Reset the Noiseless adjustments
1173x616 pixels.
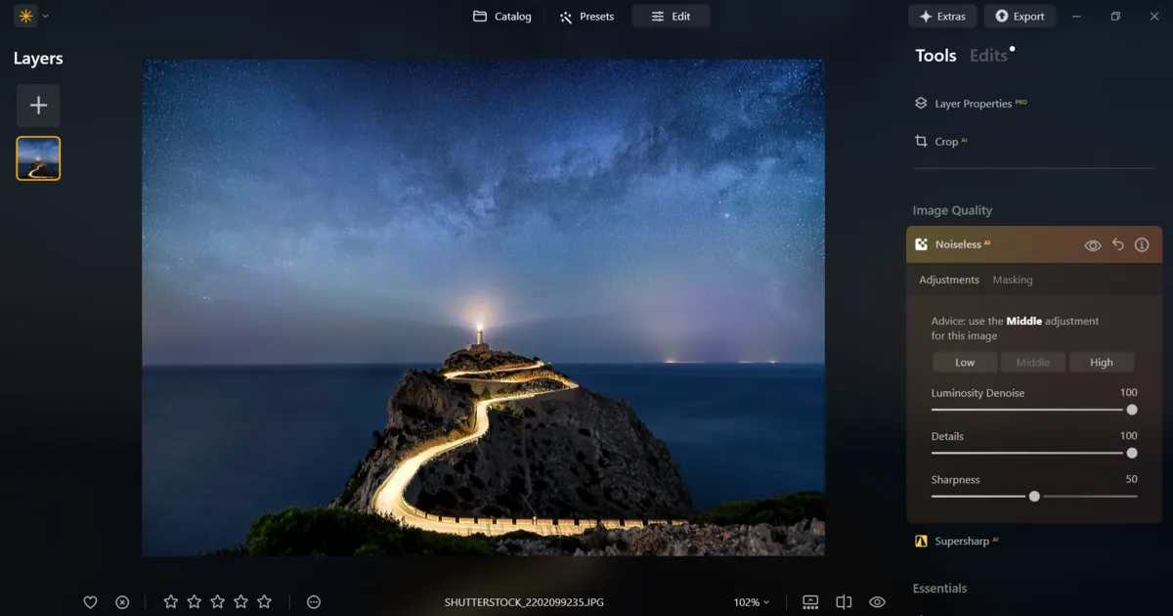(1117, 244)
